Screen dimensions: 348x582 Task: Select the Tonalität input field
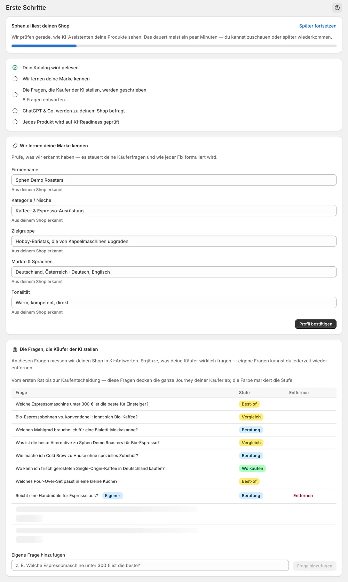coord(174,302)
